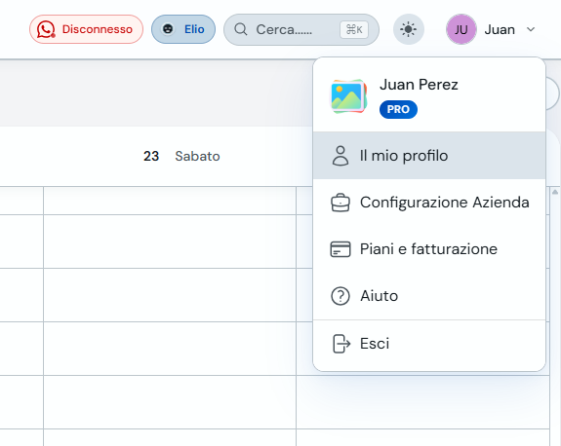Click the credit card billing icon
The width and height of the screenshot is (561, 446).
pos(341,249)
